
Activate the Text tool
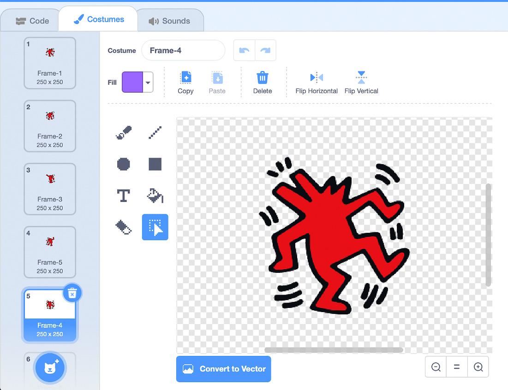[123, 195]
